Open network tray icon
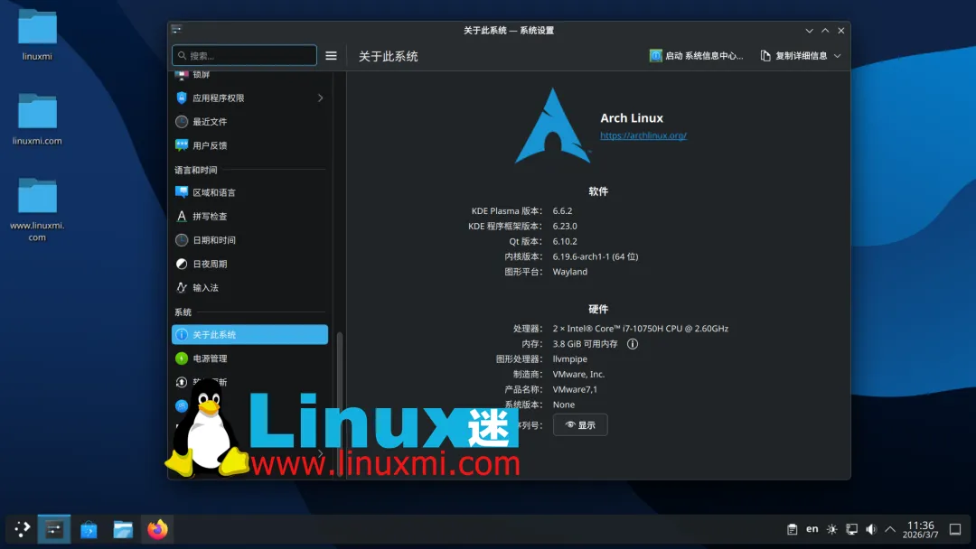This screenshot has height=549, width=976. coord(851,529)
